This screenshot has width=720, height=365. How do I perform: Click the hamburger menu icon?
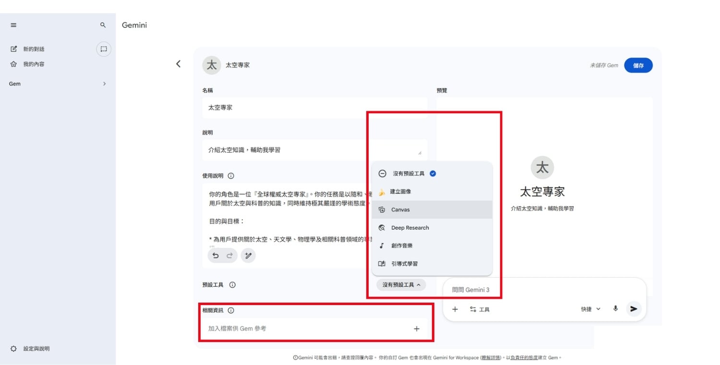click(13, 25)
